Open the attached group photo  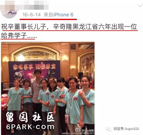48,88
